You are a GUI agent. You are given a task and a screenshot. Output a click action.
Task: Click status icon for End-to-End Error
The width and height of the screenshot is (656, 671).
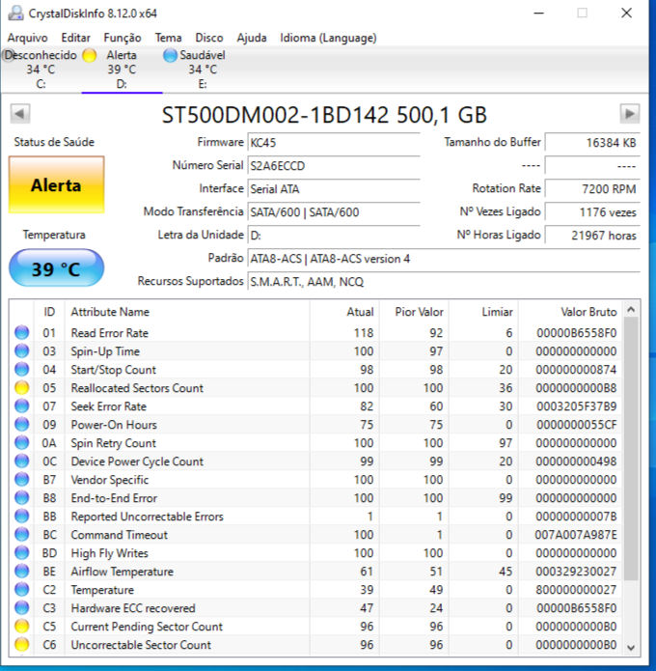pos(22,497)
